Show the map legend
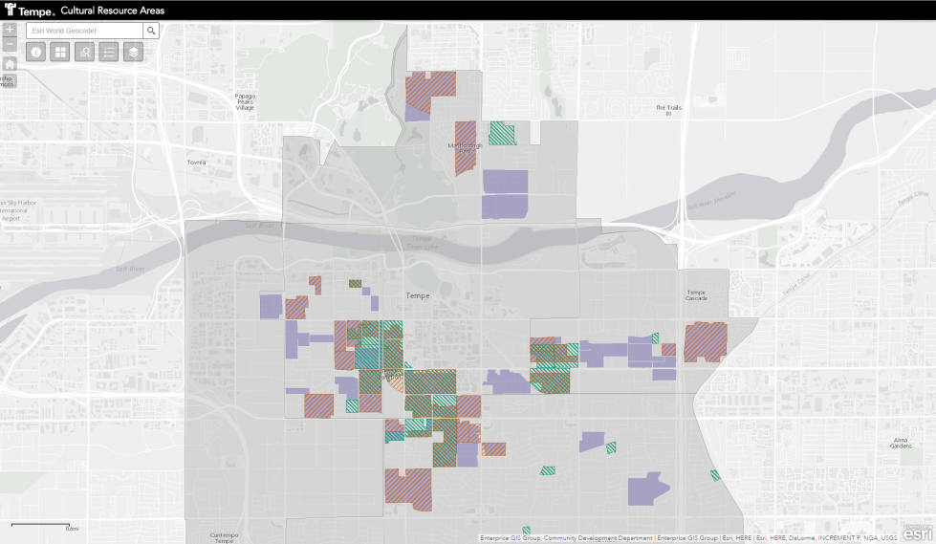Image resolution: width=936 pixels, height=544 pixels. [109, 52]
